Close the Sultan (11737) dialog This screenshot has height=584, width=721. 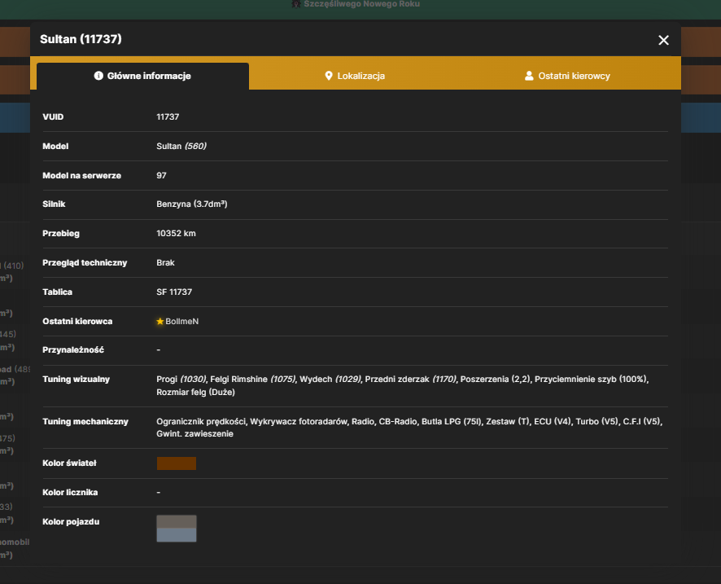(x=663, y=40)
